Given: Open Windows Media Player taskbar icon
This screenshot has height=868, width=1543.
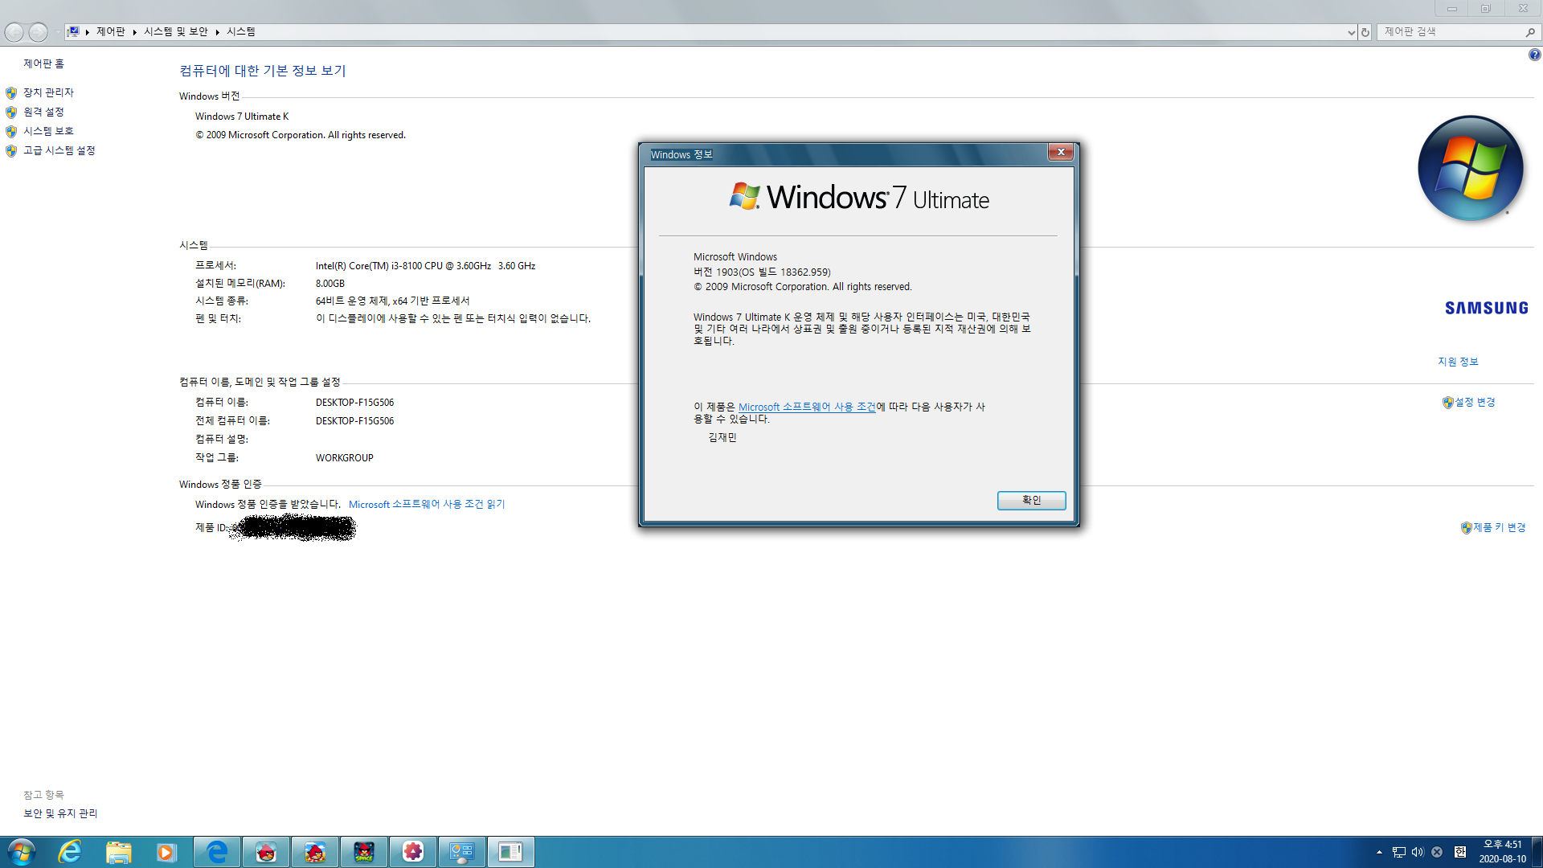Looking at the screenshot, I should coord(166,852).
